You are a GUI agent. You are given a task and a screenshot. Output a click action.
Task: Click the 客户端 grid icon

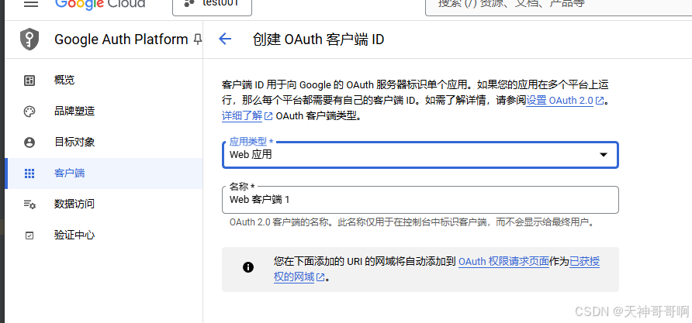(29, 174)
